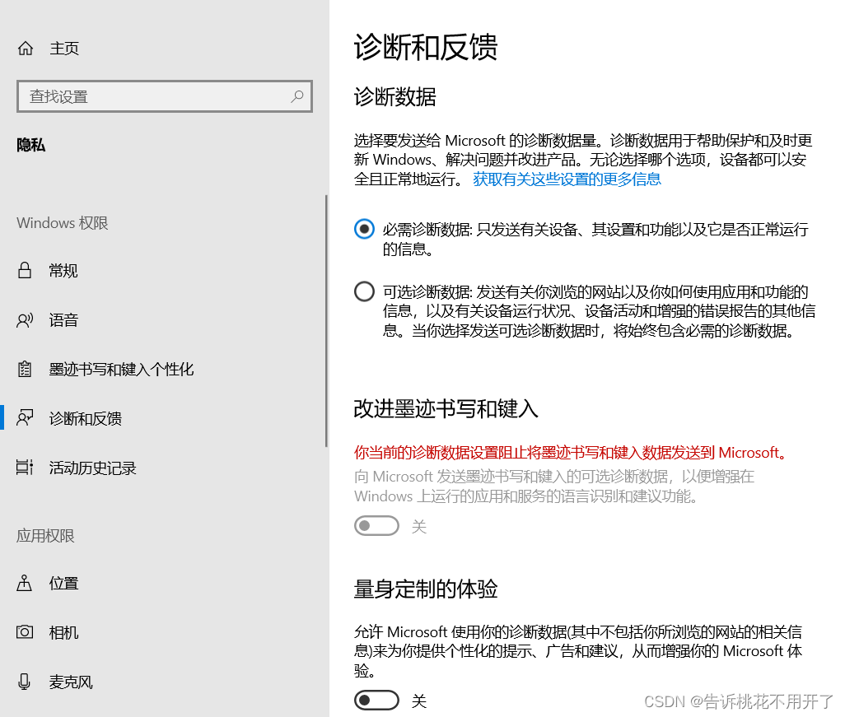Click the 隐私 category heading
Viewport: 845px width, 717px height.
pyautogui.click(x=30, y=145)
